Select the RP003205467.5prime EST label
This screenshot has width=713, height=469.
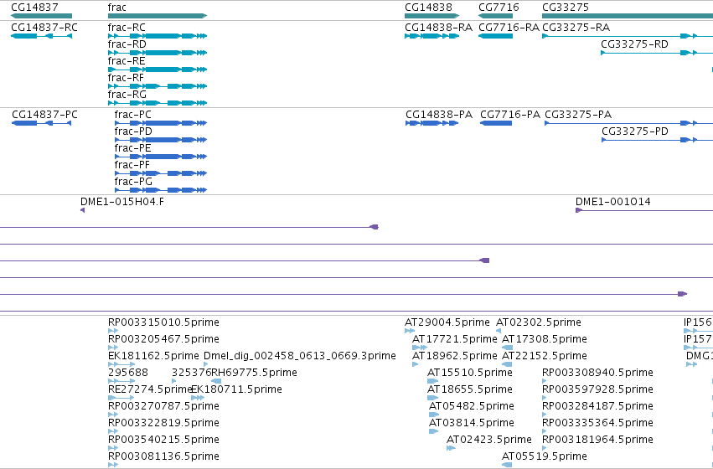coord(163,339)
